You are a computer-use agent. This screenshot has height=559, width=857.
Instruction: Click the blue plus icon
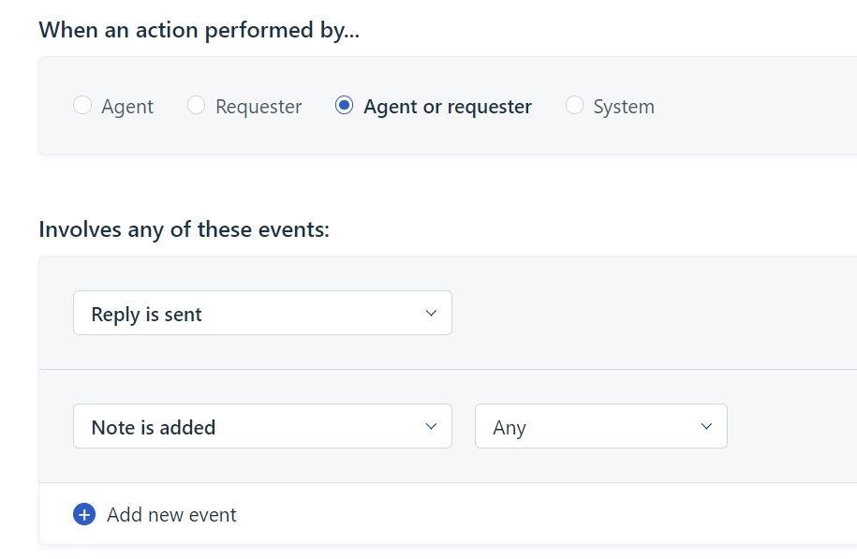[84, 514]
